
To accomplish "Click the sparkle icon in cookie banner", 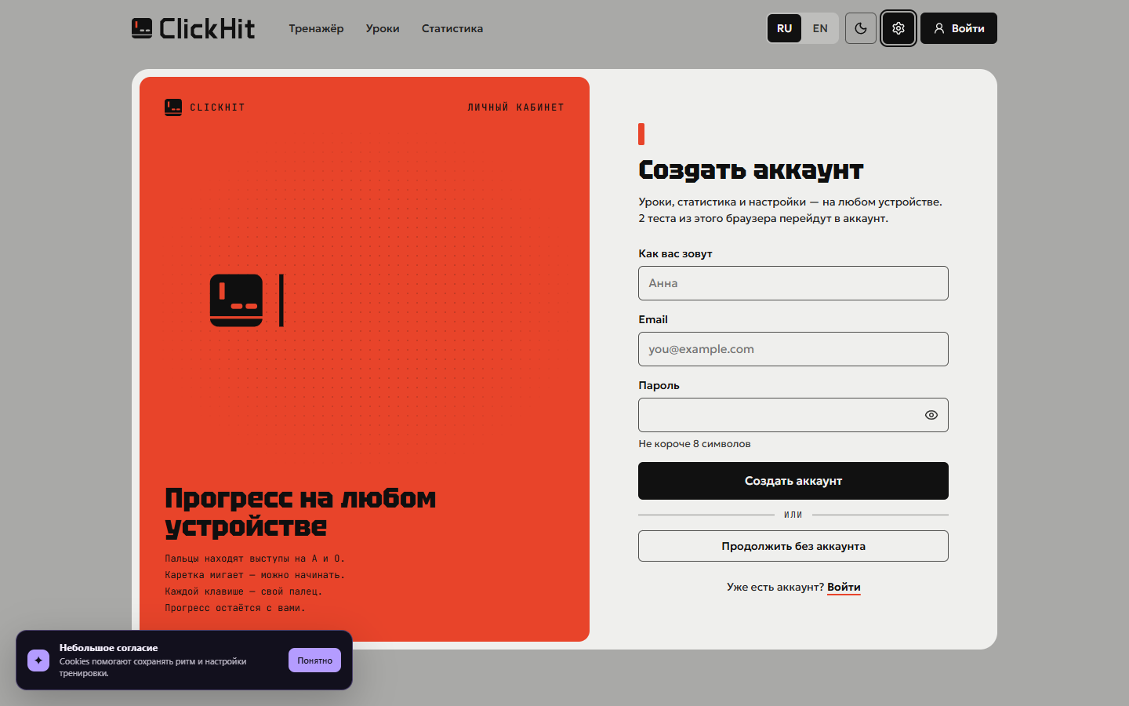I will pyautogui.click(x=38, y=661).
